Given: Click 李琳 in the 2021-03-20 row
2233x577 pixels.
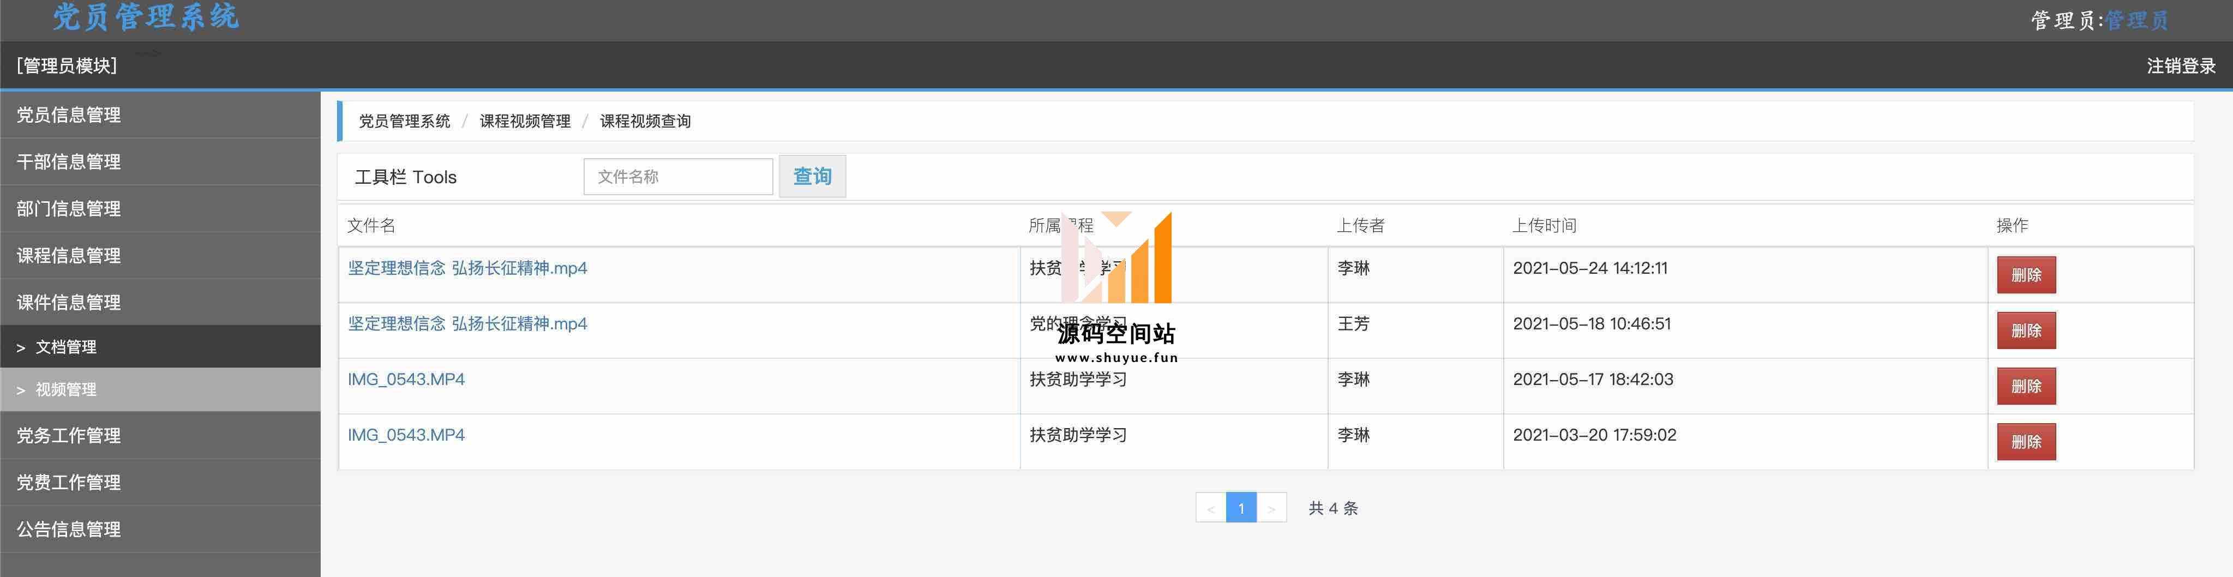Looking at the screenshot, I should [x=1353, y=435].
